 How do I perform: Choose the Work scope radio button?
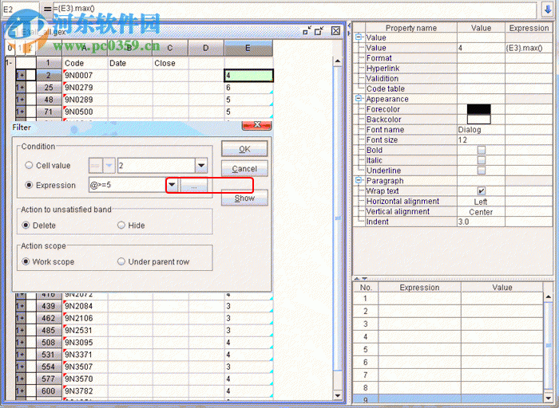pos(26,261)
